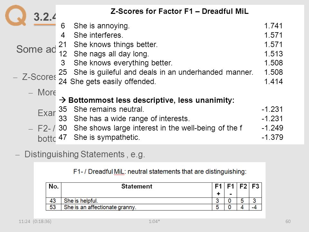Image resolution: width=309 pixels, height=232 pixels.
Task: Click the 'She interferes.' row
Action: click(171, 35)
